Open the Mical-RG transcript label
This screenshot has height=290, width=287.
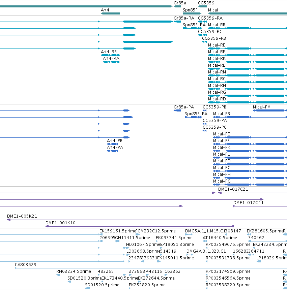(217, 92)
